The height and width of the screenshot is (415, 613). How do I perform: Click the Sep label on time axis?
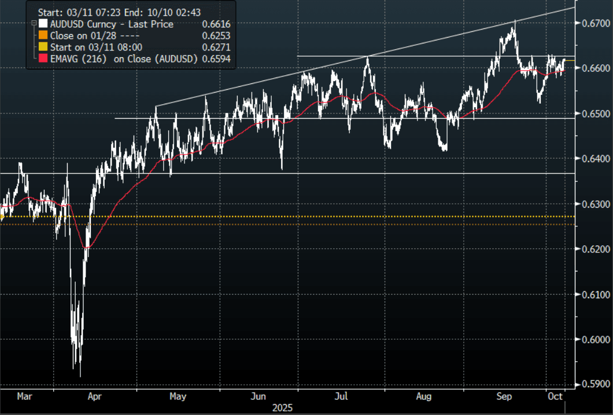[x=505, y=397]
